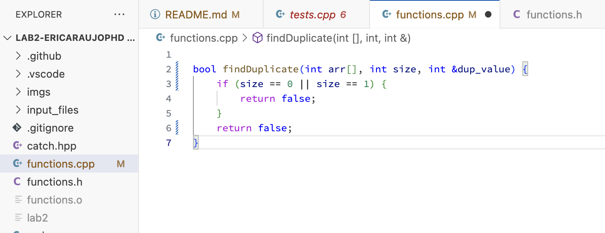Expand the input_files folder

pyautogui.click(x=18, y=110)
